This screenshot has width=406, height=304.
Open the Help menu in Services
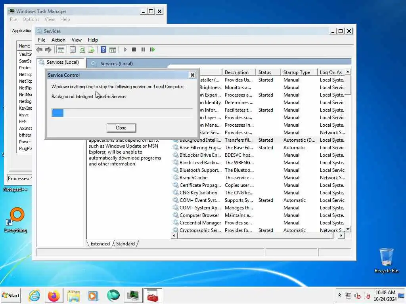pyautogui.click(x=93, y=40)
